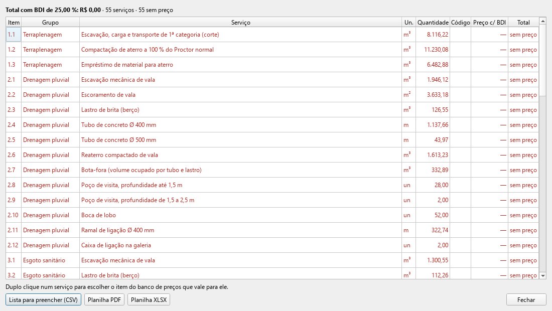Click the scrollbar down arrow
Image resolution: width=552 pixels, height=311 pixels.
coord(542,276)
